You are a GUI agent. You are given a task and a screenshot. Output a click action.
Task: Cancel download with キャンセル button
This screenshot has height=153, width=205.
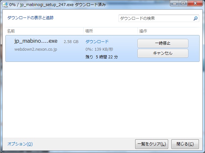163,53
